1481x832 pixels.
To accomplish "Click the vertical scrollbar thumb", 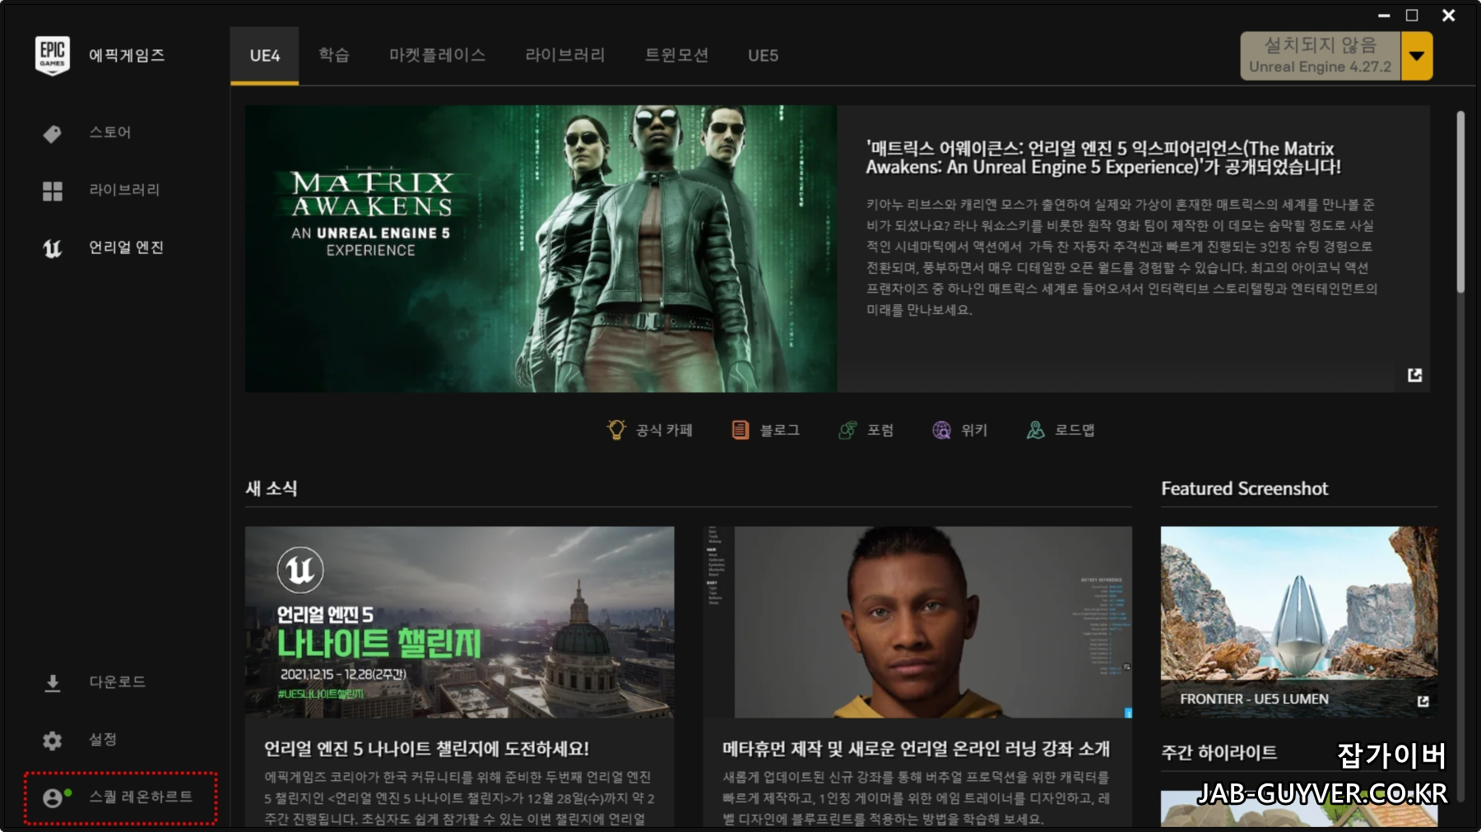I will tap(1460, 202).
